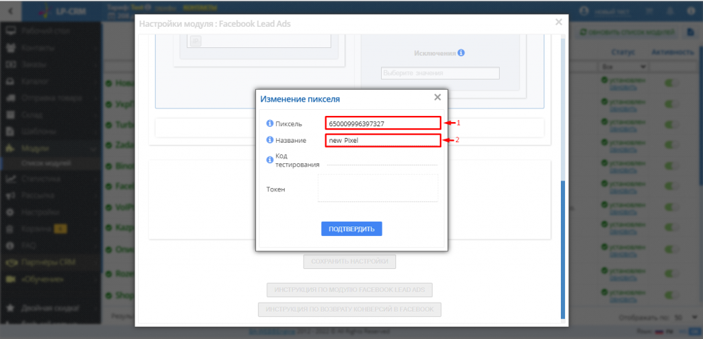Click Обновить список модулей button
Viewport: 703px width, 339px height.
pyautogui.click(x=627, y=32)
